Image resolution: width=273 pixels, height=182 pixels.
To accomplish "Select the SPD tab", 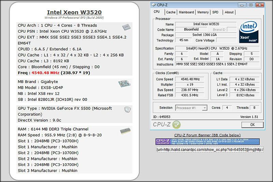I will click(215, 12).
